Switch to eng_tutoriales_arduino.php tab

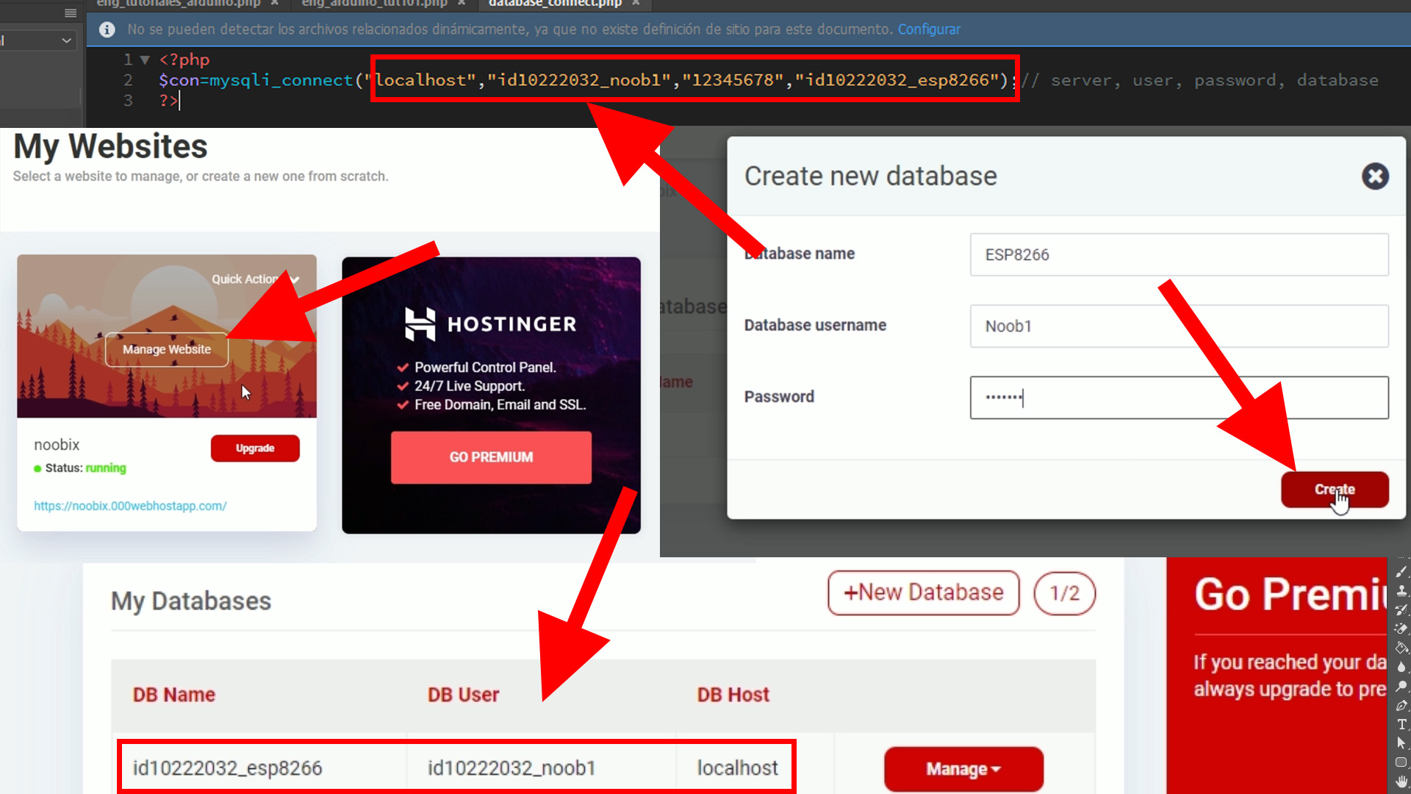(x=179, y=4)
